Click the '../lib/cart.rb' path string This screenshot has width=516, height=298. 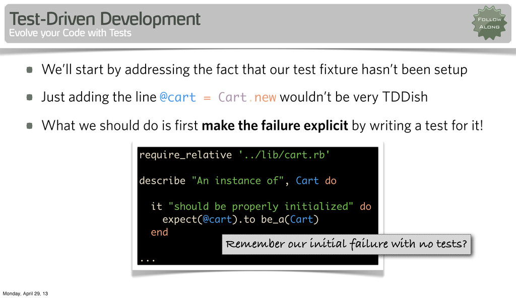point(284,155)
